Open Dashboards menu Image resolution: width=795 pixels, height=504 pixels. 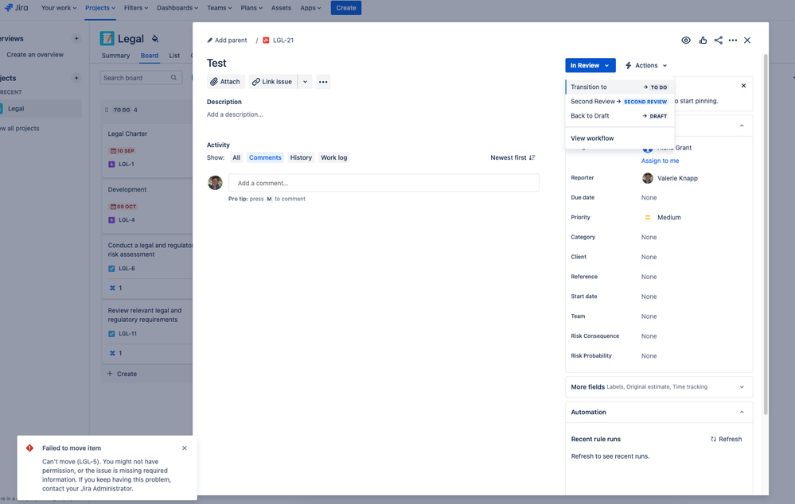click(x=177, y=8)
